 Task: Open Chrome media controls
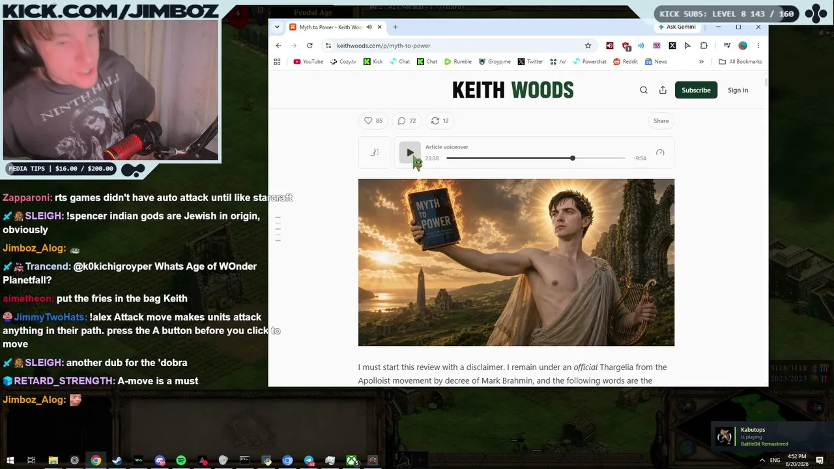pyautogui.click(x=727, y=46)
